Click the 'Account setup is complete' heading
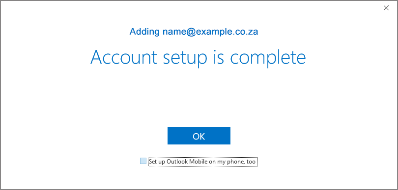The height and width of the screenshot is (190, 398). (198, 57)
